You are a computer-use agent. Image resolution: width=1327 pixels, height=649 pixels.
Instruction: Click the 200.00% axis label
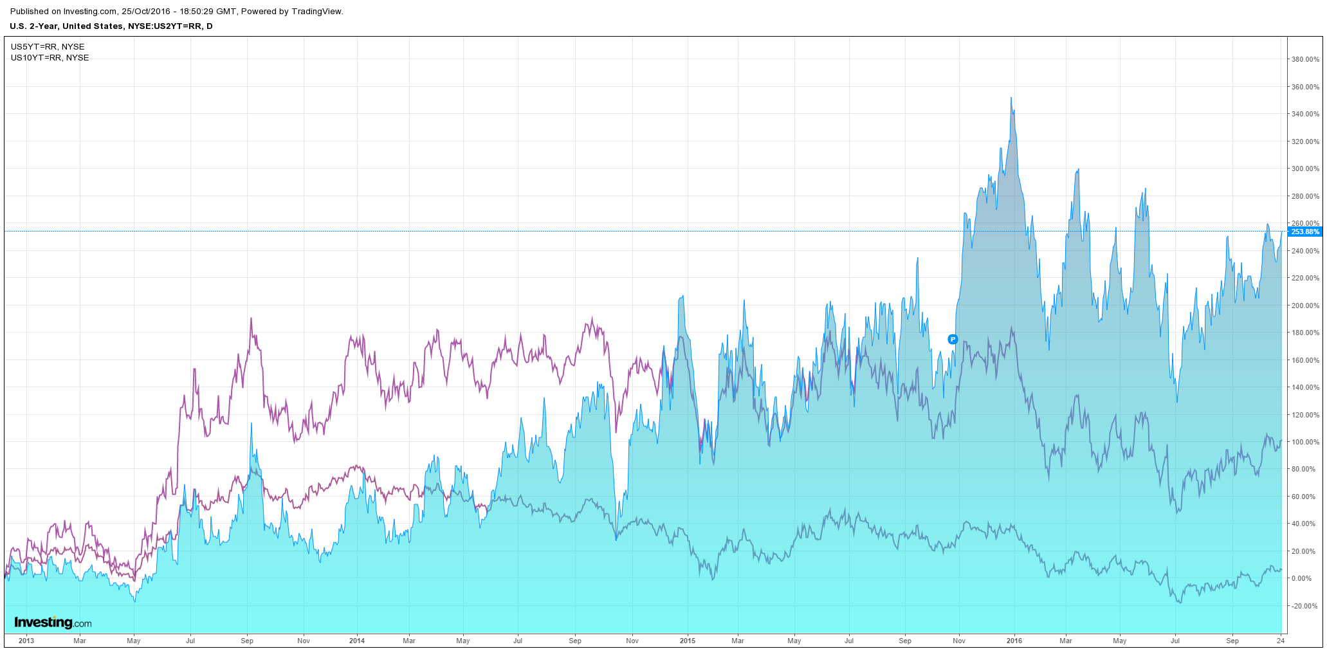click(x=1306, y=306)
